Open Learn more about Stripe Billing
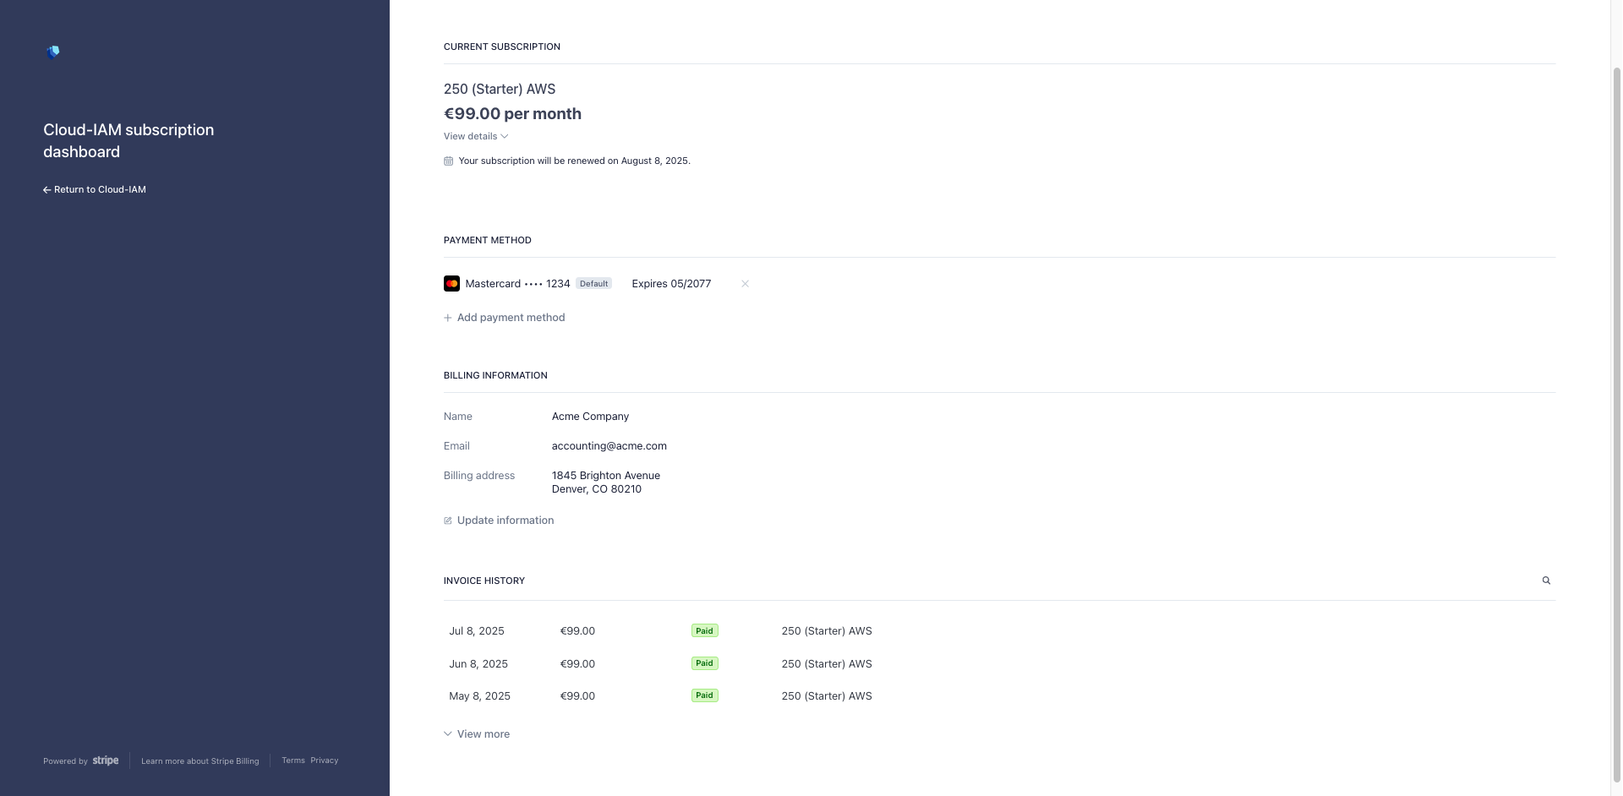The height and width of the screenshot is (796, 1623). tap(200, 761)
